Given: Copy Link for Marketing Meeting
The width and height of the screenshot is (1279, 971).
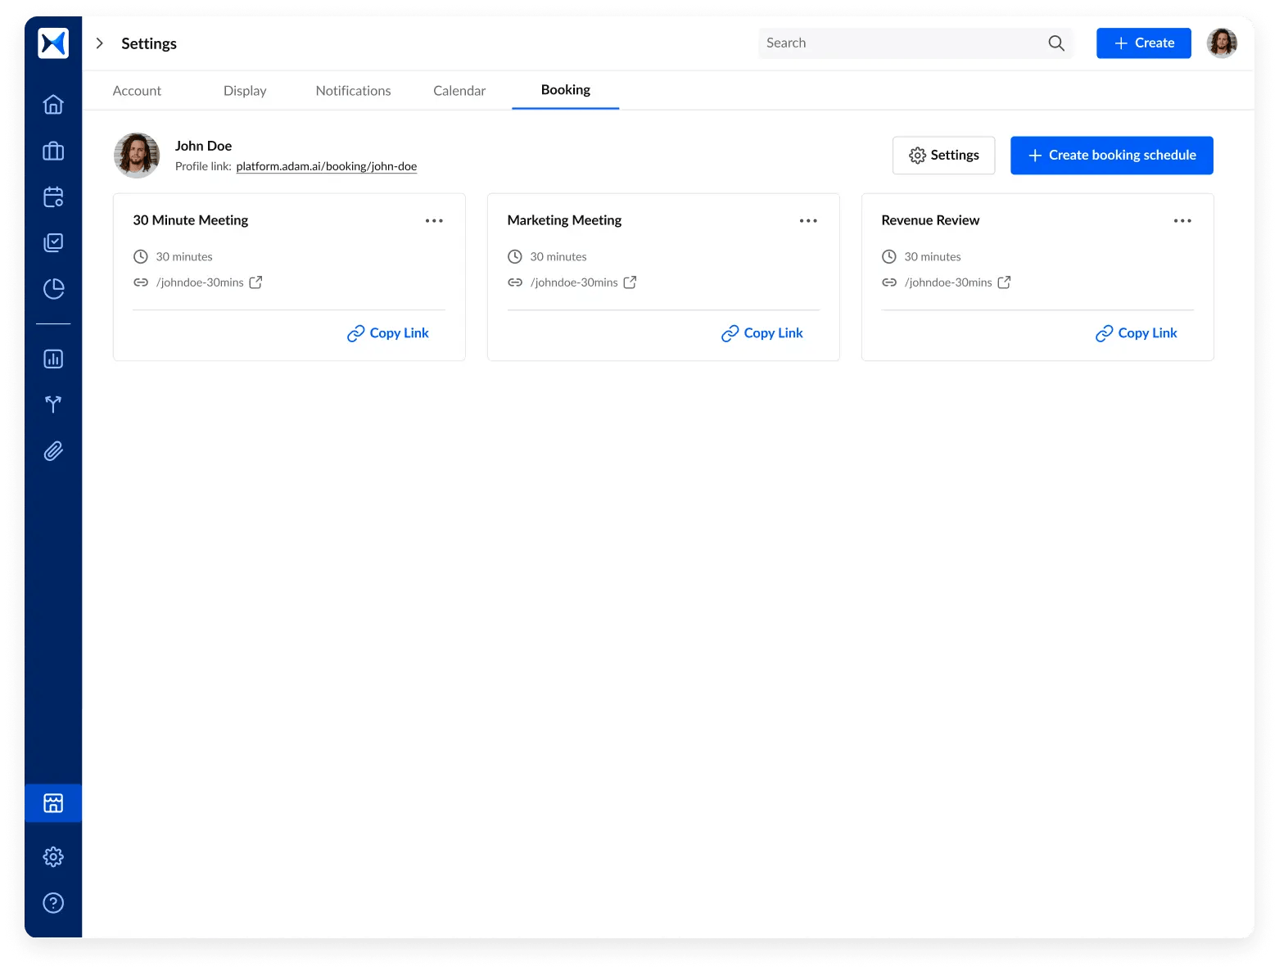Looking at the screenshot, I should (762, 333).
